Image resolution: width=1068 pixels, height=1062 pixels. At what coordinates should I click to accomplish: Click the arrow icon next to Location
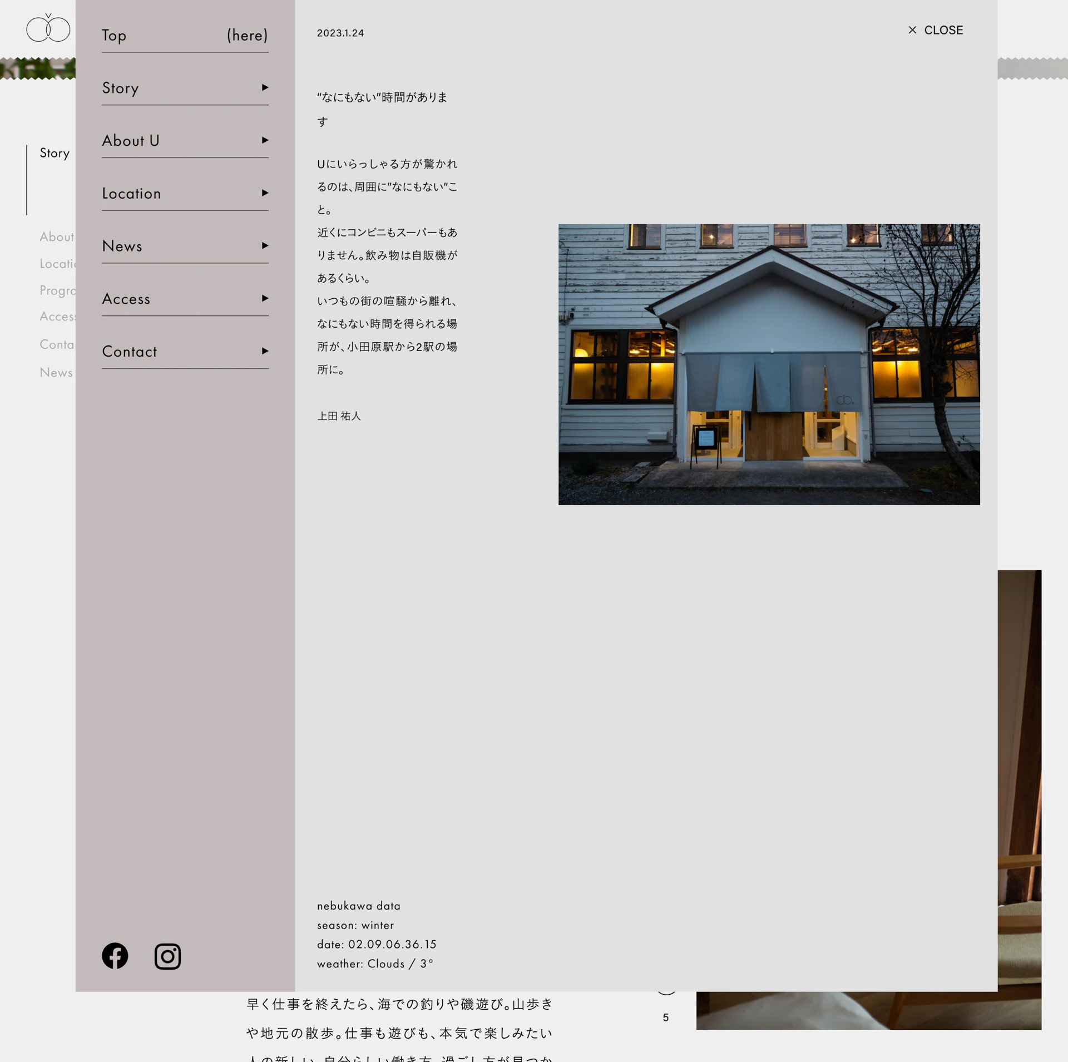point(265,193)
